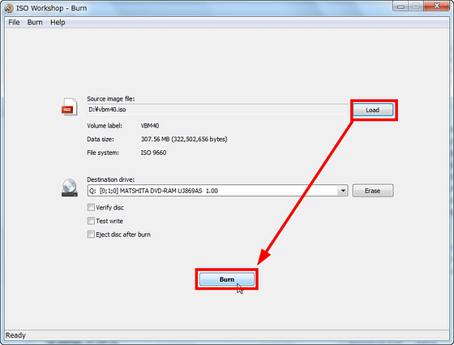
Task: Click the File system caption
Action: tap(103, 153)
